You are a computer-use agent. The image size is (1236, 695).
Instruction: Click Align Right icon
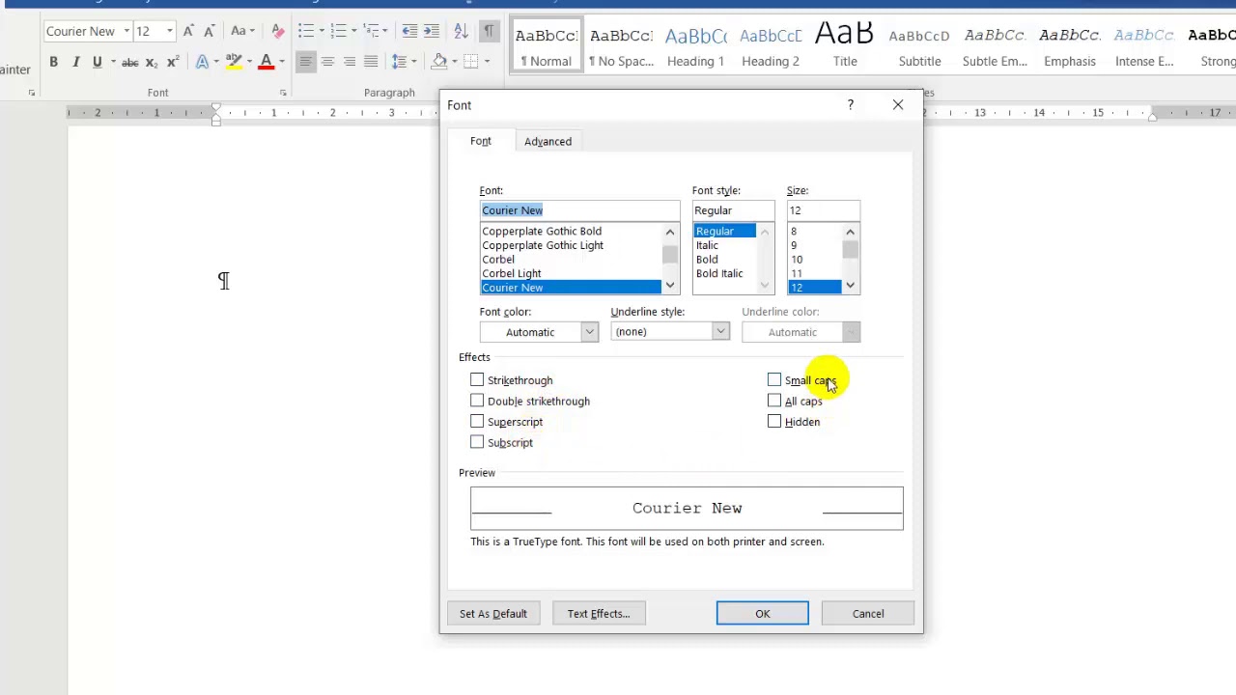[x=349, y=62]
